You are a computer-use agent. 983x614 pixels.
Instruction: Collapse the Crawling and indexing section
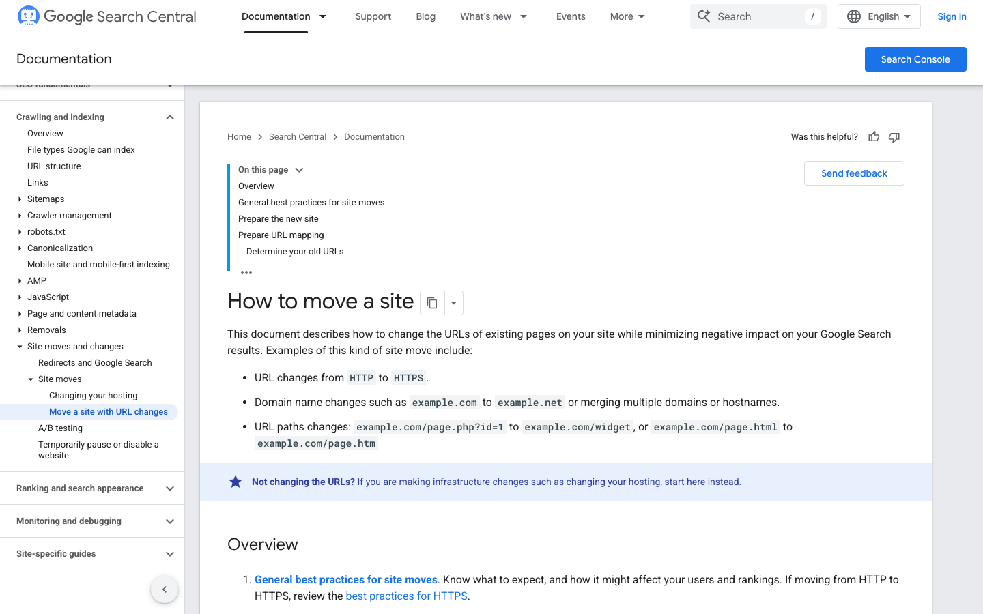(x=170, y=117)
